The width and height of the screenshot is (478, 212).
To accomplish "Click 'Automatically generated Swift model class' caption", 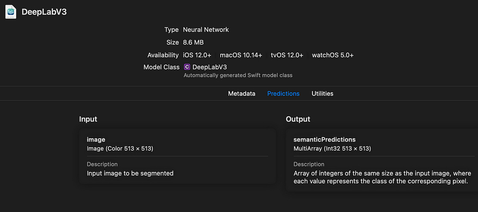I will [238, 75].
